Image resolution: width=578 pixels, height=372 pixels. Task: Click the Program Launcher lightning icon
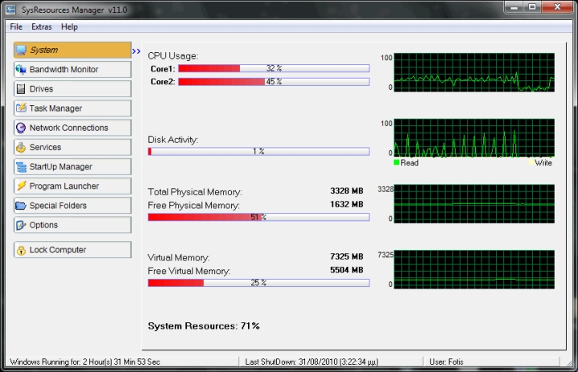pos(21,186)
